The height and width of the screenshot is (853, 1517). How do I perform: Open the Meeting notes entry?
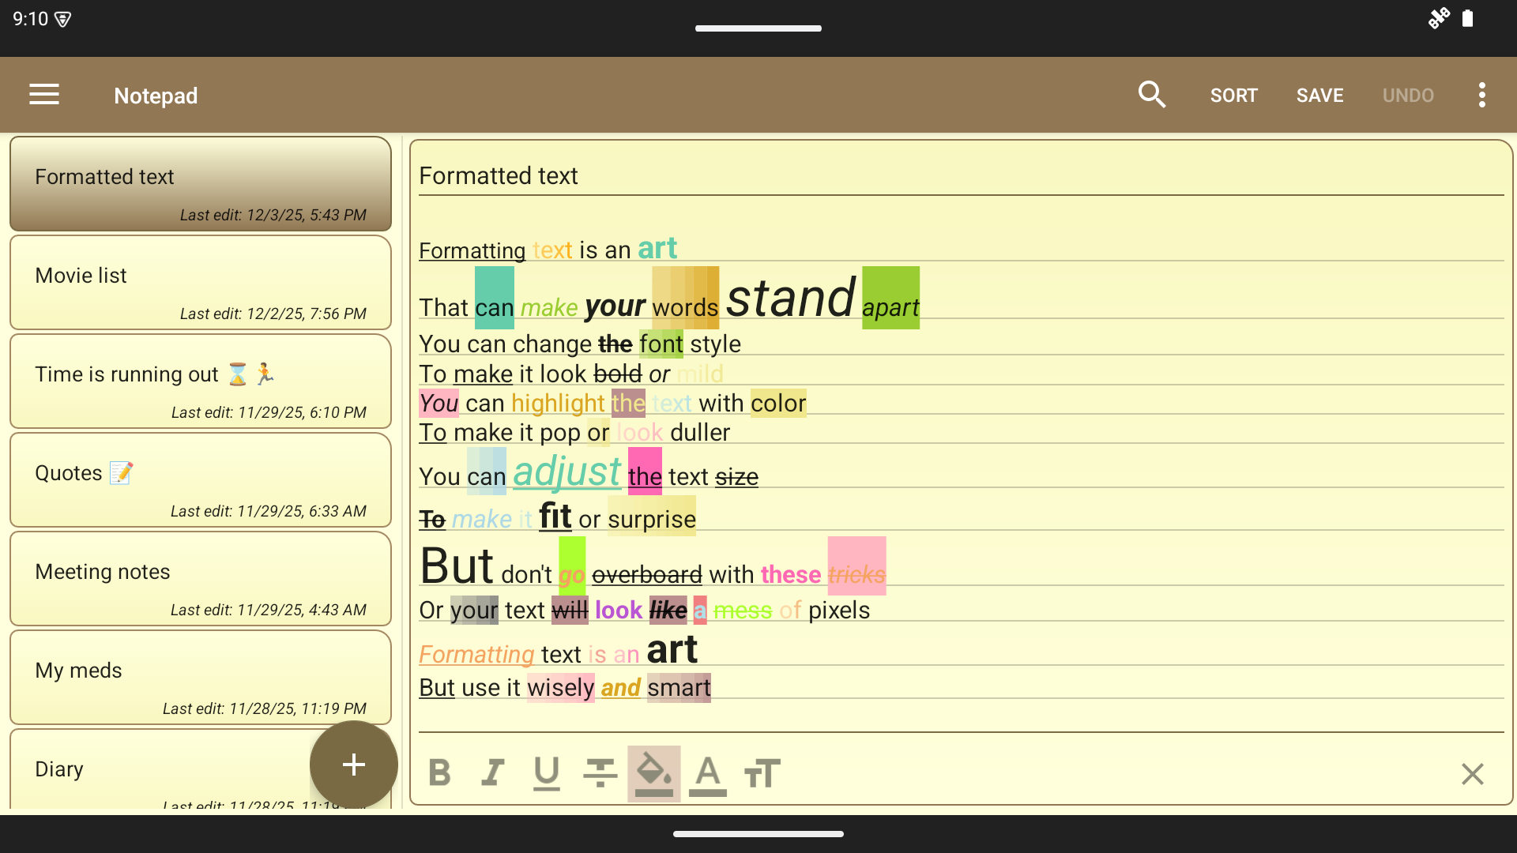201,579
